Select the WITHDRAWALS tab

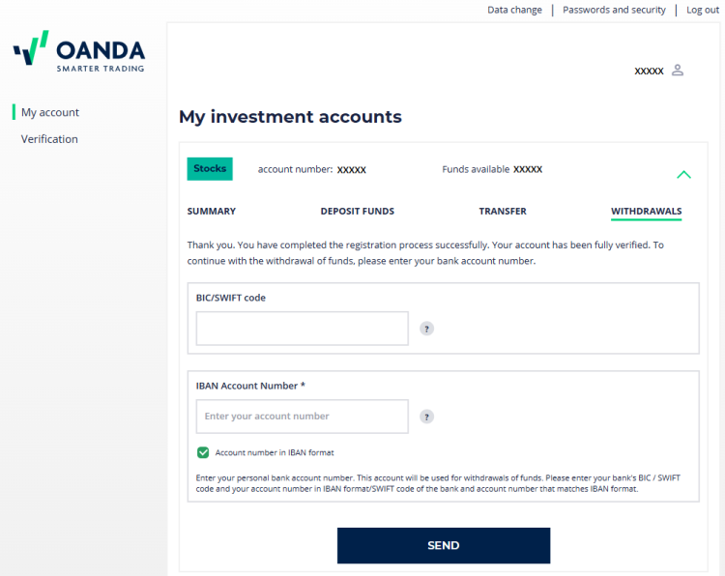tap(646, 212)
